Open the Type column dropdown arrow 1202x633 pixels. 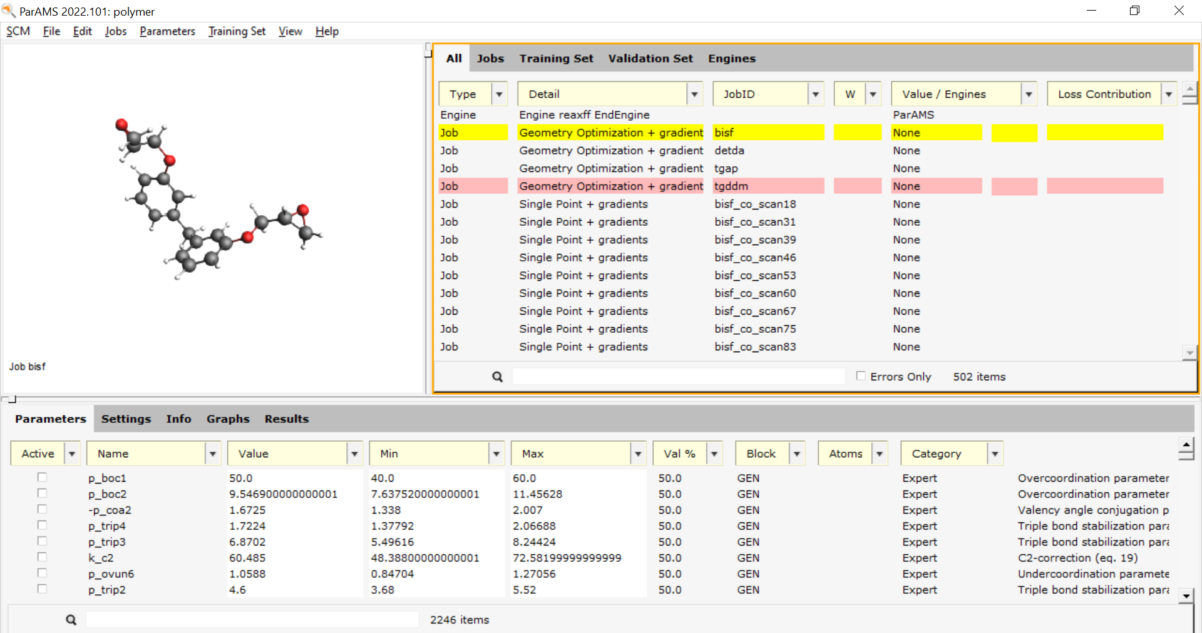click(499, 94)
